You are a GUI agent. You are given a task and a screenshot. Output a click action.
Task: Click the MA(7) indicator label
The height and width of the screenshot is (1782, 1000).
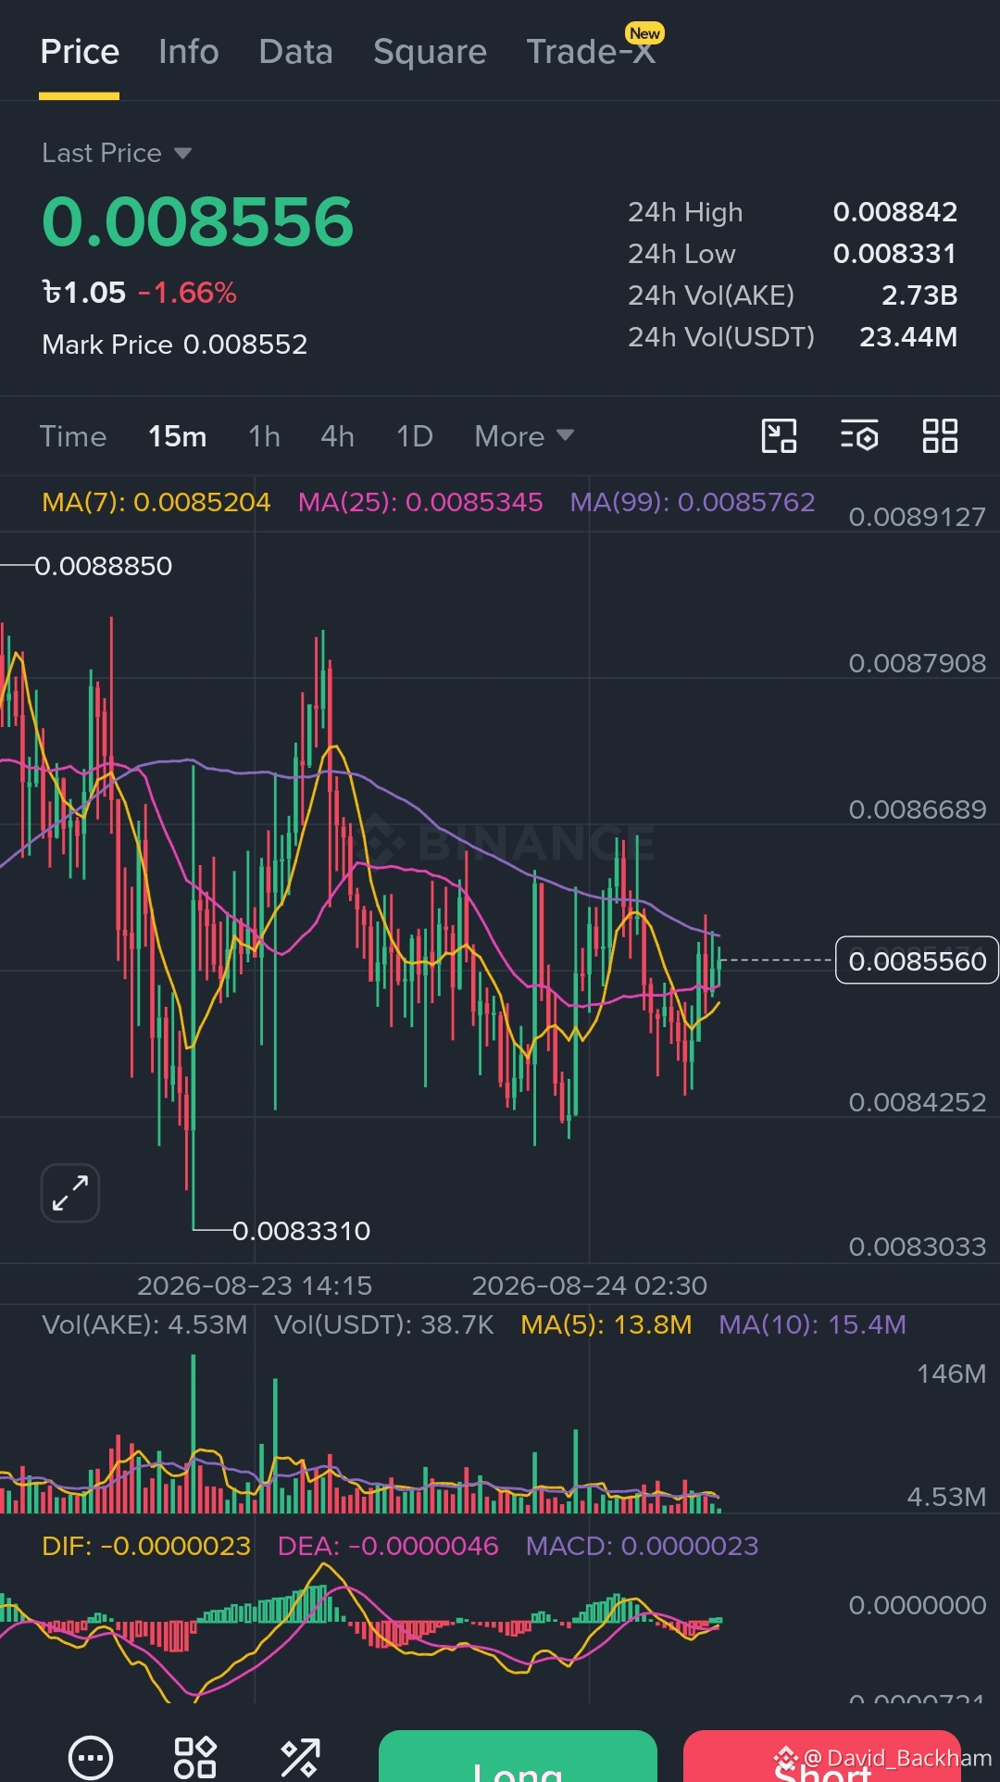coord(156,502)
